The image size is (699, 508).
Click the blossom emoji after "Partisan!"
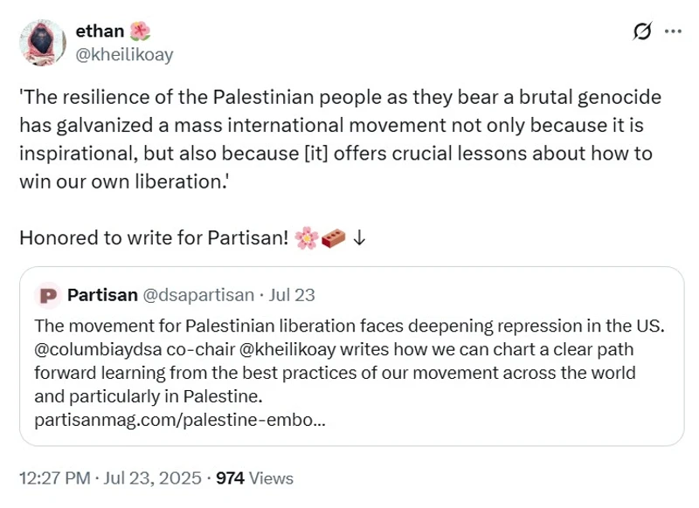tap(307, 238)
